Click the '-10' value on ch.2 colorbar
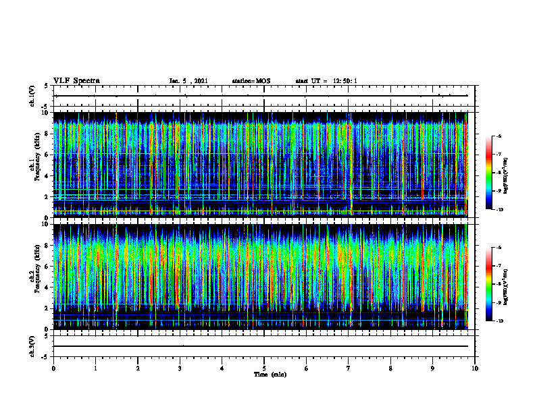Viewport: 535px width, 413px height. [x=500, y=321]
